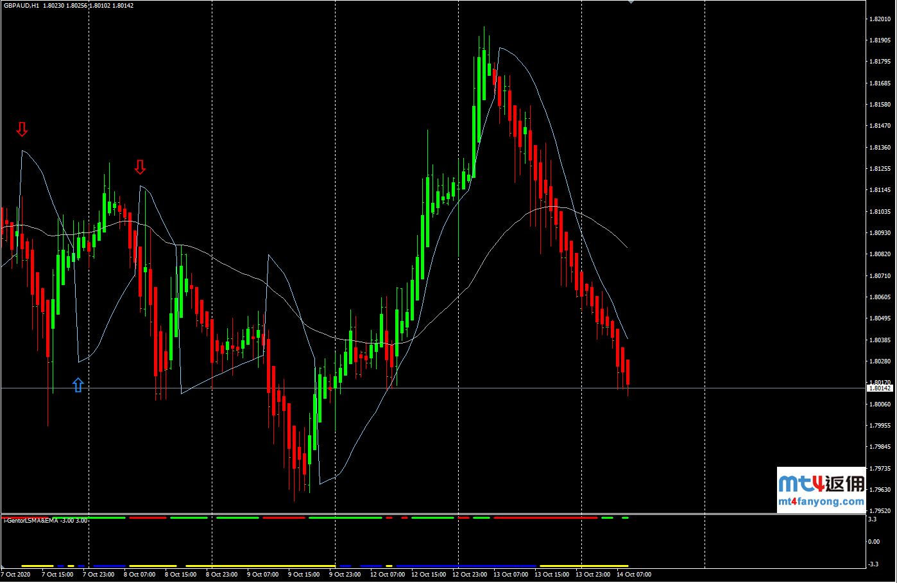
Task: Click the 3.3 indicator scale value
Action: pyautogui.click(x=873, y=519)
